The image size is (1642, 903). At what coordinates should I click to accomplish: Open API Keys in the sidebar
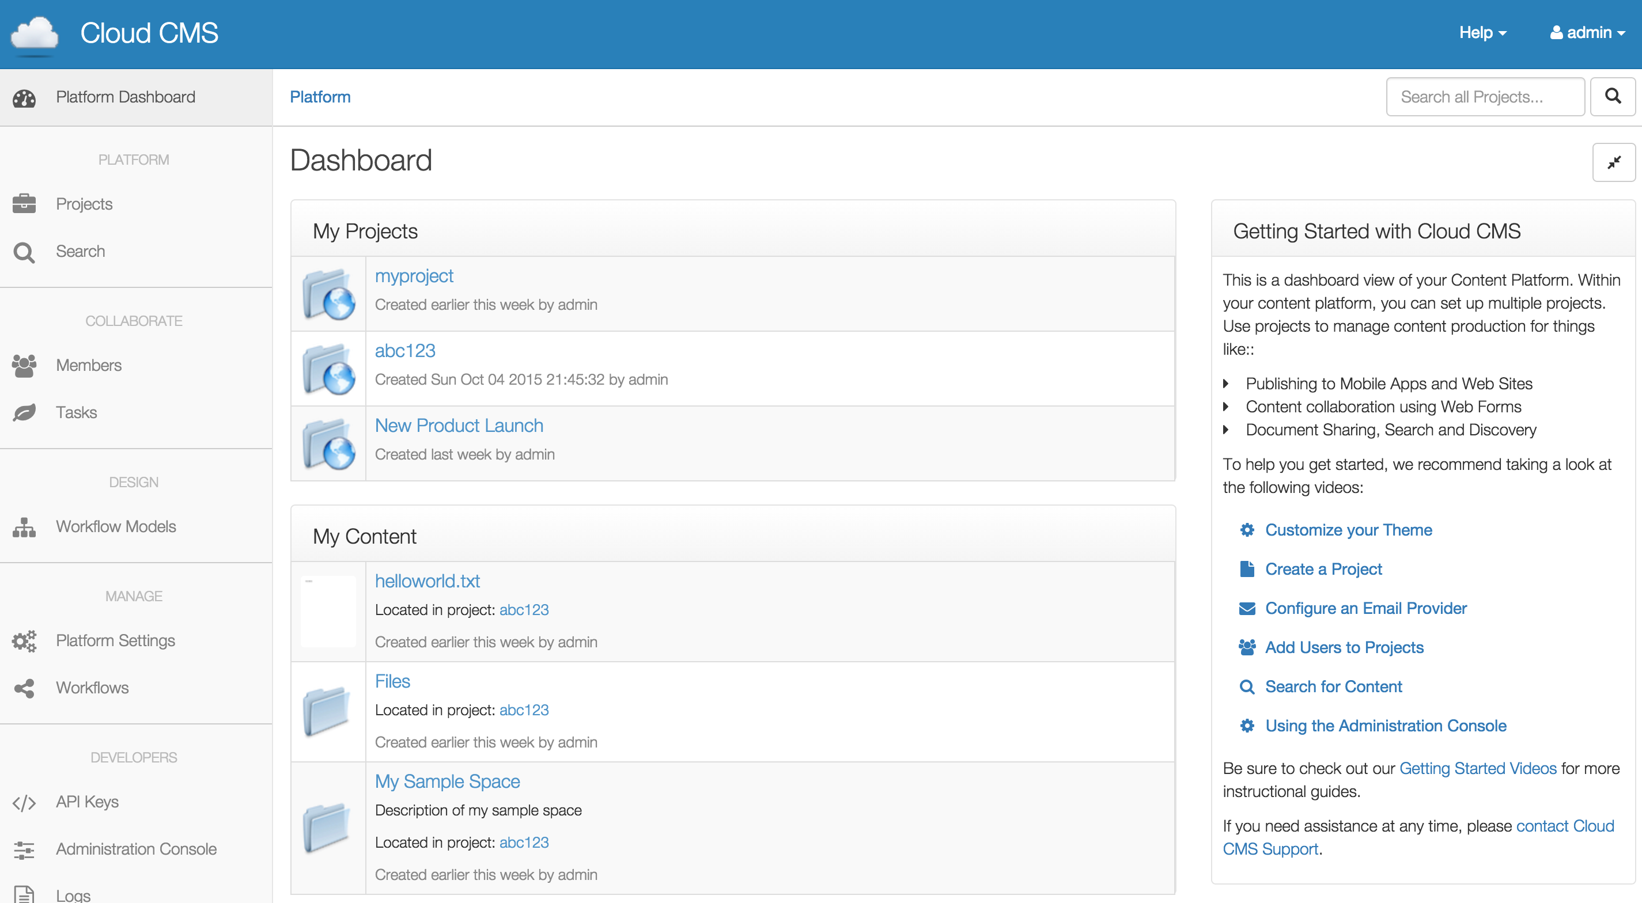(x=136, y=802)
